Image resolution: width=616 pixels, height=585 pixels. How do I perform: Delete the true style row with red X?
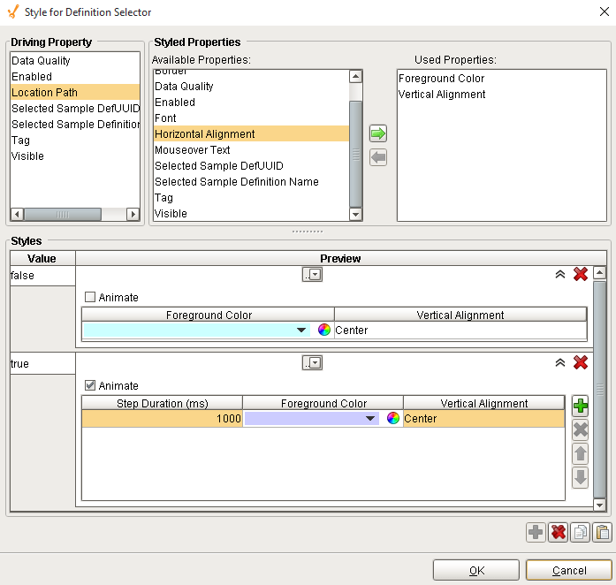[581, 362]
